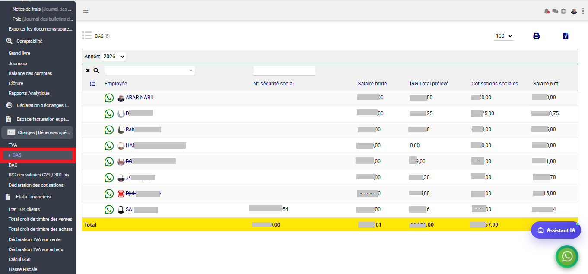Open the Année dropdown set to 2026
588x274 pixels.
click(x=114, y=57)
